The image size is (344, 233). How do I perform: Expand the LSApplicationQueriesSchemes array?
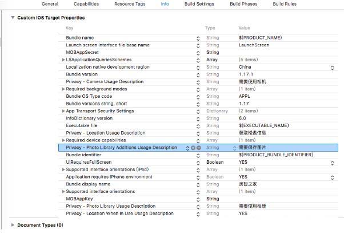63,60
